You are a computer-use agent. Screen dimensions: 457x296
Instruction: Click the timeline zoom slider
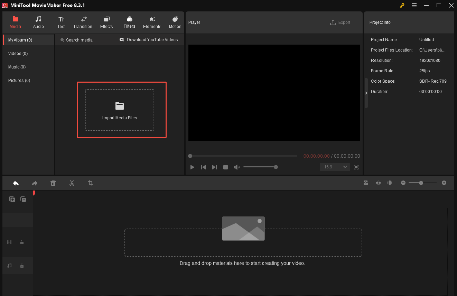[x=421, y=183]
